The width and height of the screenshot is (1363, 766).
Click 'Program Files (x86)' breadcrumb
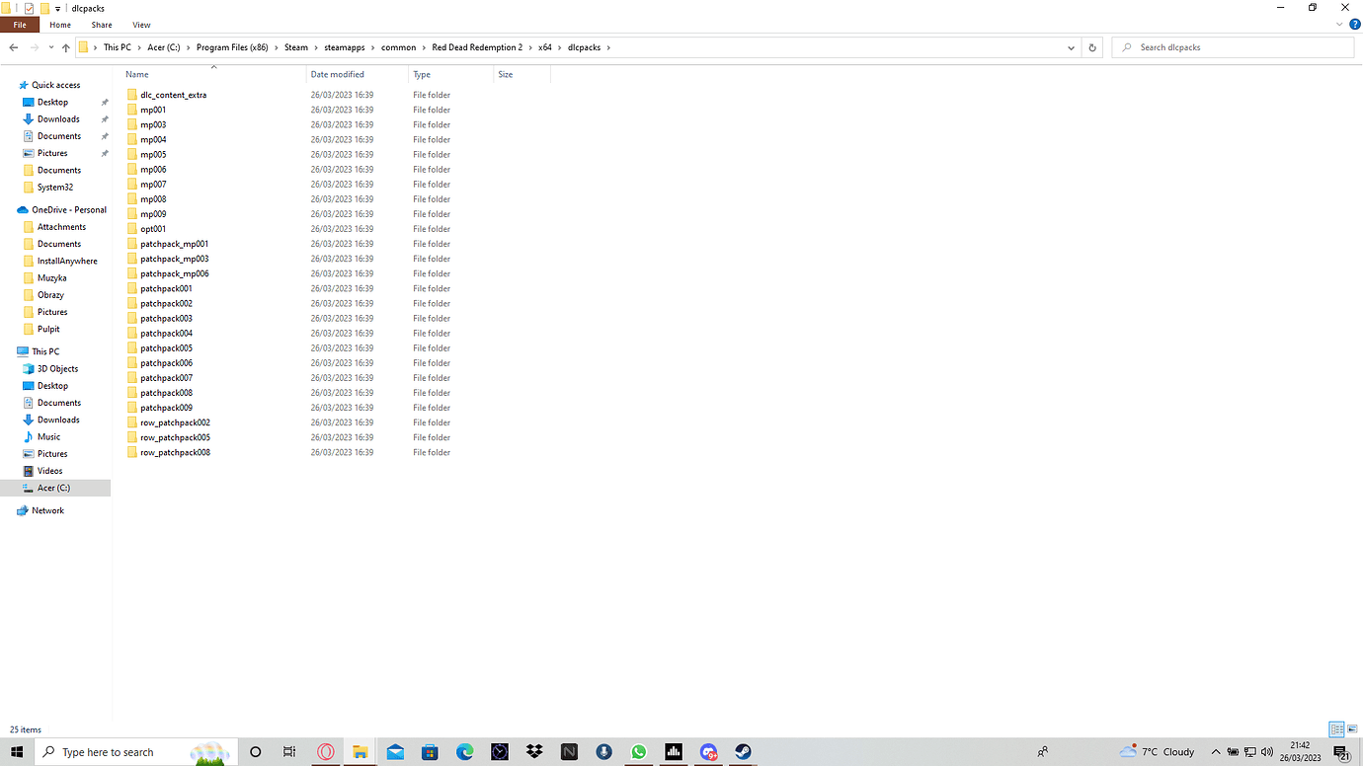[x=232, y=47]
